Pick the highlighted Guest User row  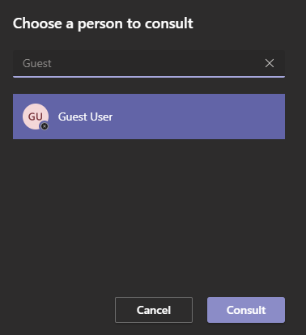(149, 117)
